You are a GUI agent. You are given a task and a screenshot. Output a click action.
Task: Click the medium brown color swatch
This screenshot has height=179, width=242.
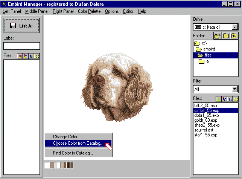click(65, 165)
